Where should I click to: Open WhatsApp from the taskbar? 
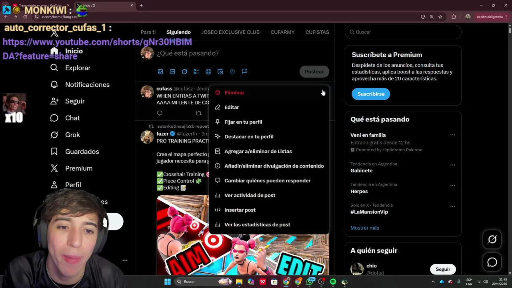[x=310, y=282]
